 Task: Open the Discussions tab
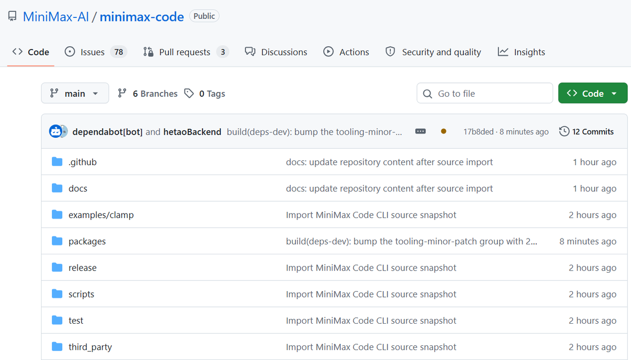click(276, 52)
